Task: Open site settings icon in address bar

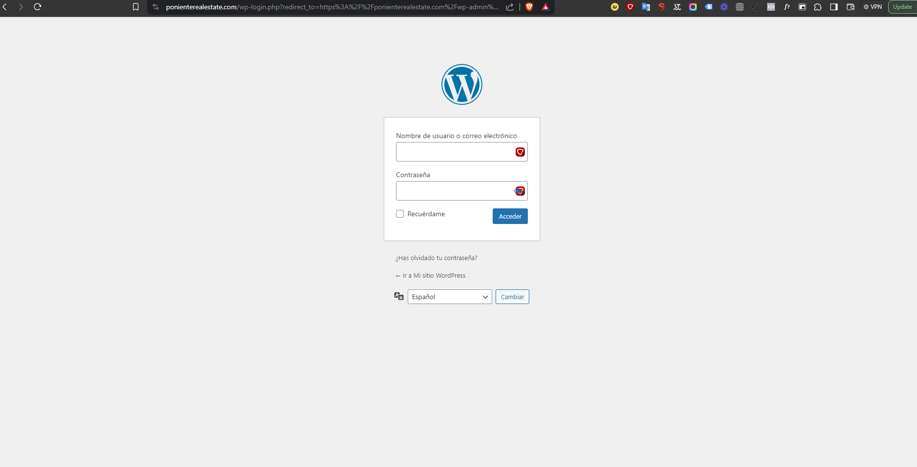Action: coord(156,7)
